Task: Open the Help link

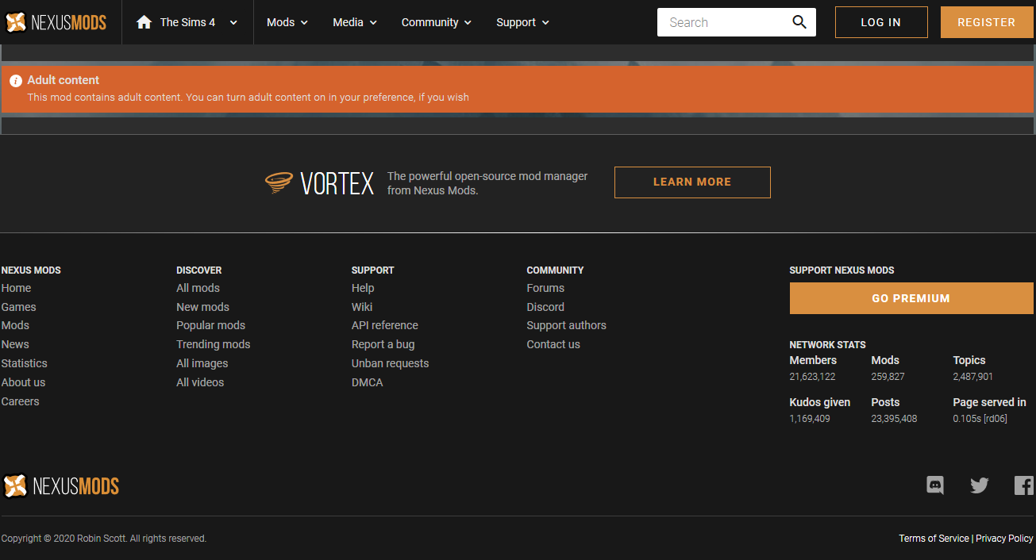Action: [x=363, y=288]
